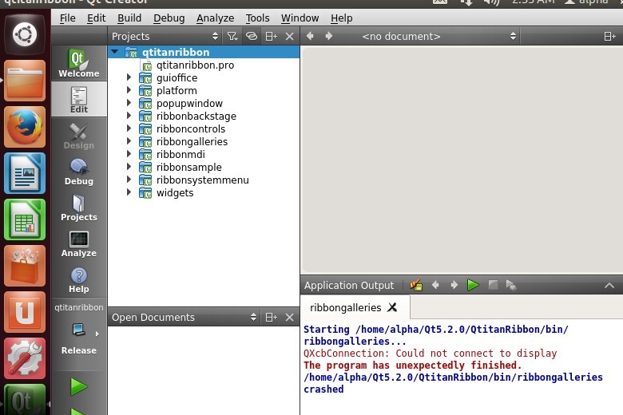
Task: Open the Welcome mode
Action: pyautogui.click(x=78, y=63)
